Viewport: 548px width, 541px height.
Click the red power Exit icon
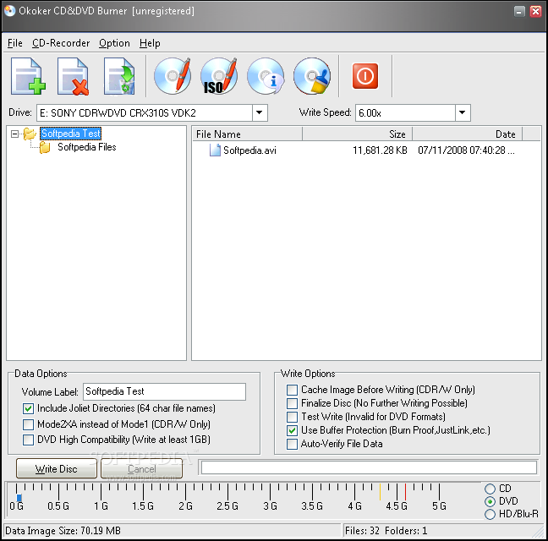(x=365, y=76)
